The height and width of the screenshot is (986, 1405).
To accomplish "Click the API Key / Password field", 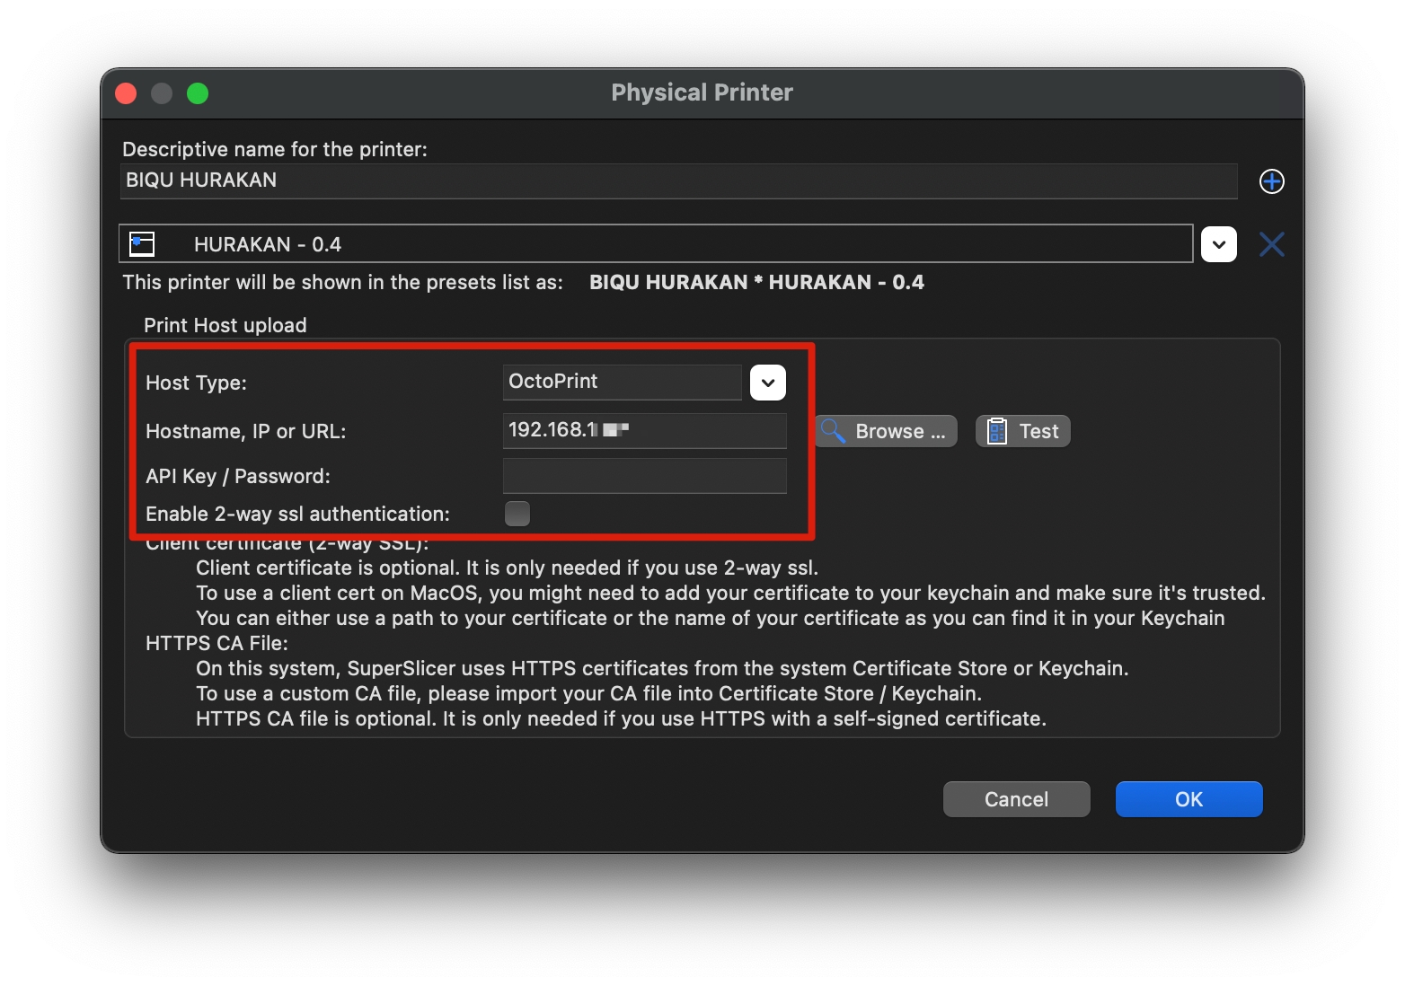I will 644,476.
